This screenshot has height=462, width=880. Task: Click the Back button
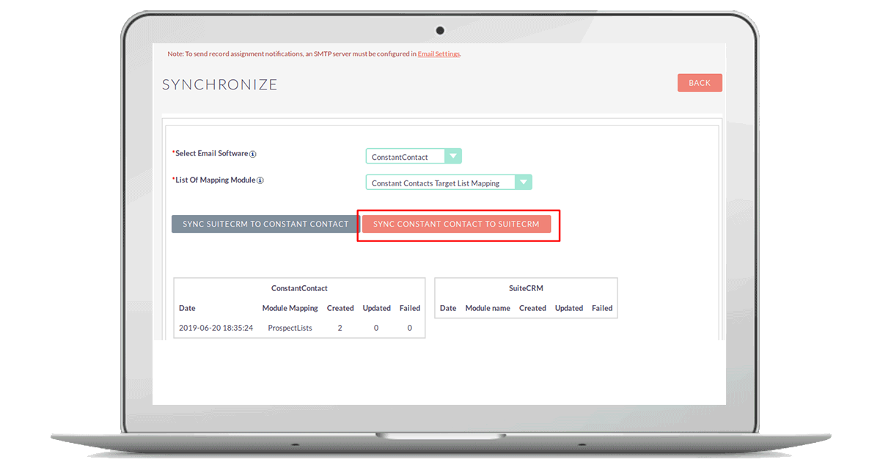coord(700,83)
